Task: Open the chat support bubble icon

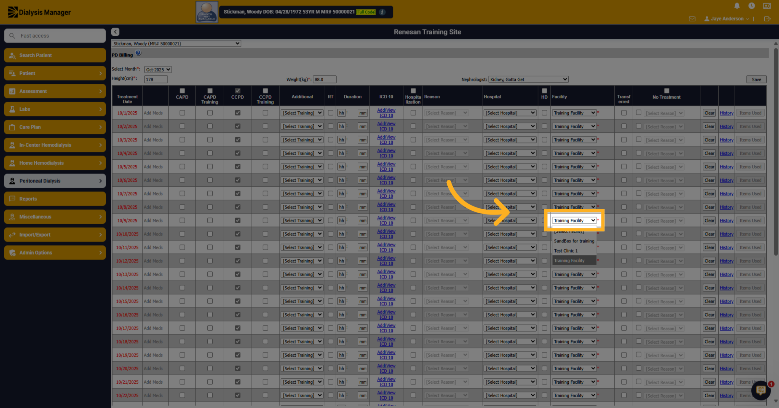Action: 761,390
